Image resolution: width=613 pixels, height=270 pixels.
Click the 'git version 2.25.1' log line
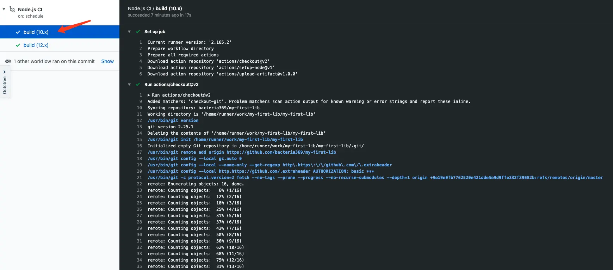(x=171, y=127)
